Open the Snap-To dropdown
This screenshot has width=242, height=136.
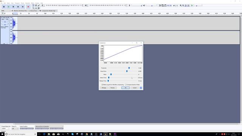[15, 128]
